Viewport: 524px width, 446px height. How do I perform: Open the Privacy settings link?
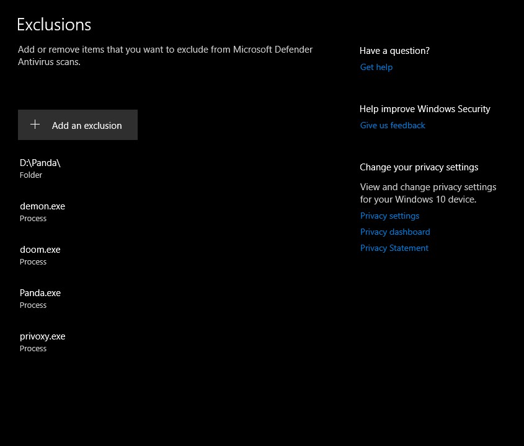[389, 216]
